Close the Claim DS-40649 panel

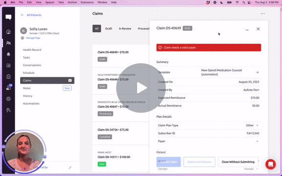coord(258,29)
